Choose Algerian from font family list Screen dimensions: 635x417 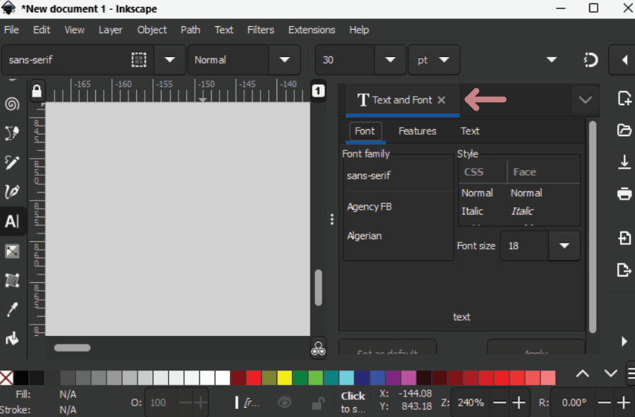point(364,236)
